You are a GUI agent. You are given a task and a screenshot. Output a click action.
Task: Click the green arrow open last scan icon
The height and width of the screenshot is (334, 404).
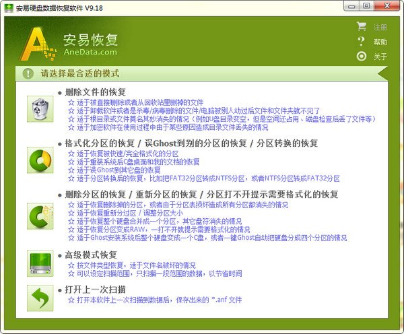point(40,298)
